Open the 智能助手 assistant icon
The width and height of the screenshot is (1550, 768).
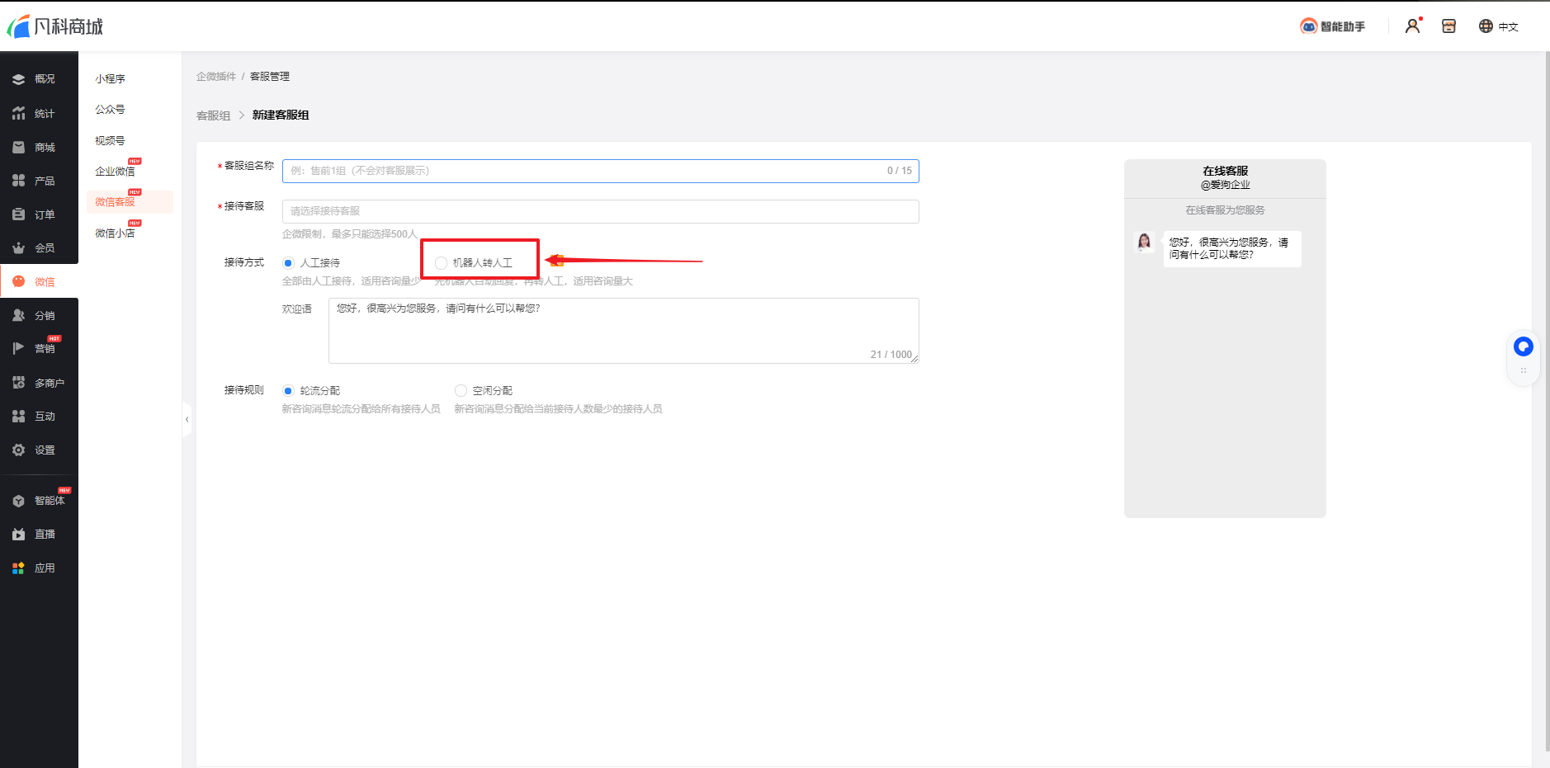(1331, 26)
